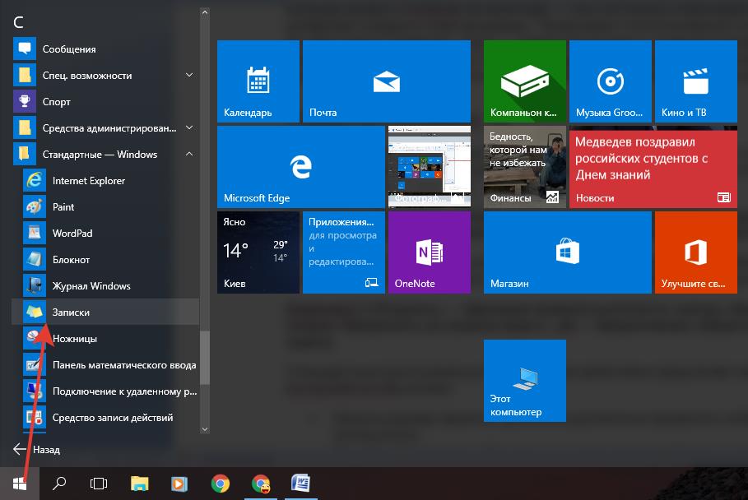Open the Музыка Groove tile
This screenshot has width=748, height=500.
pyautogui.click(x=611, y=81)
